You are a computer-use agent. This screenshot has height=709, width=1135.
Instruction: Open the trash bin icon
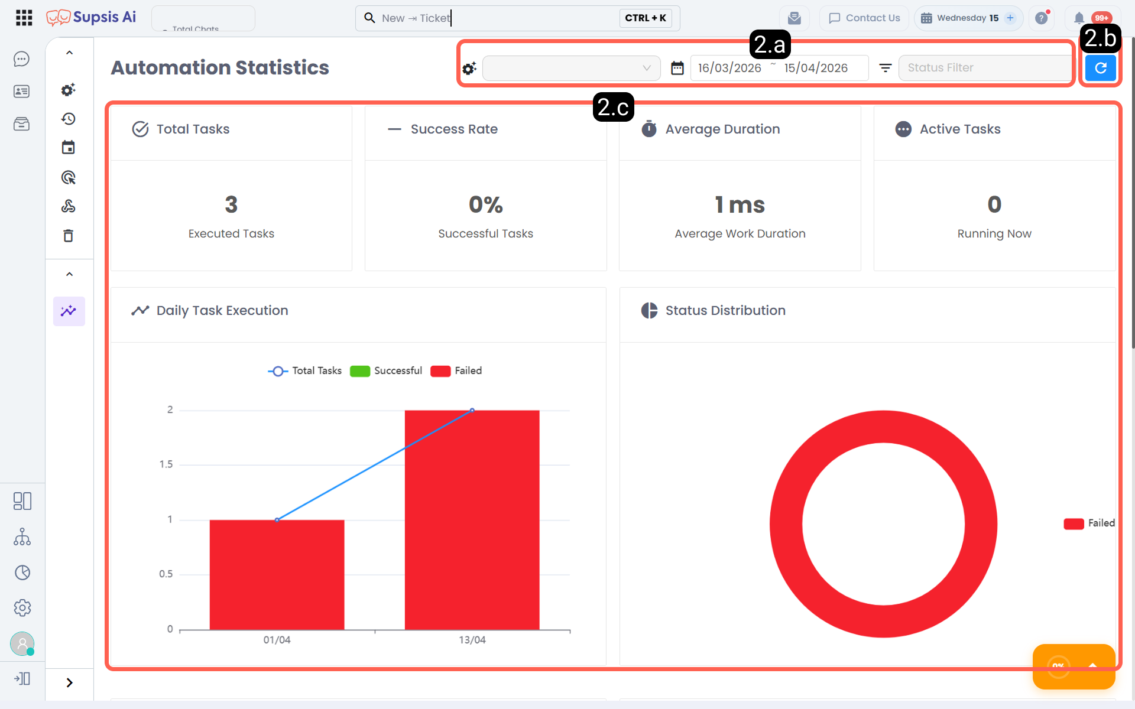pos(69,236)
